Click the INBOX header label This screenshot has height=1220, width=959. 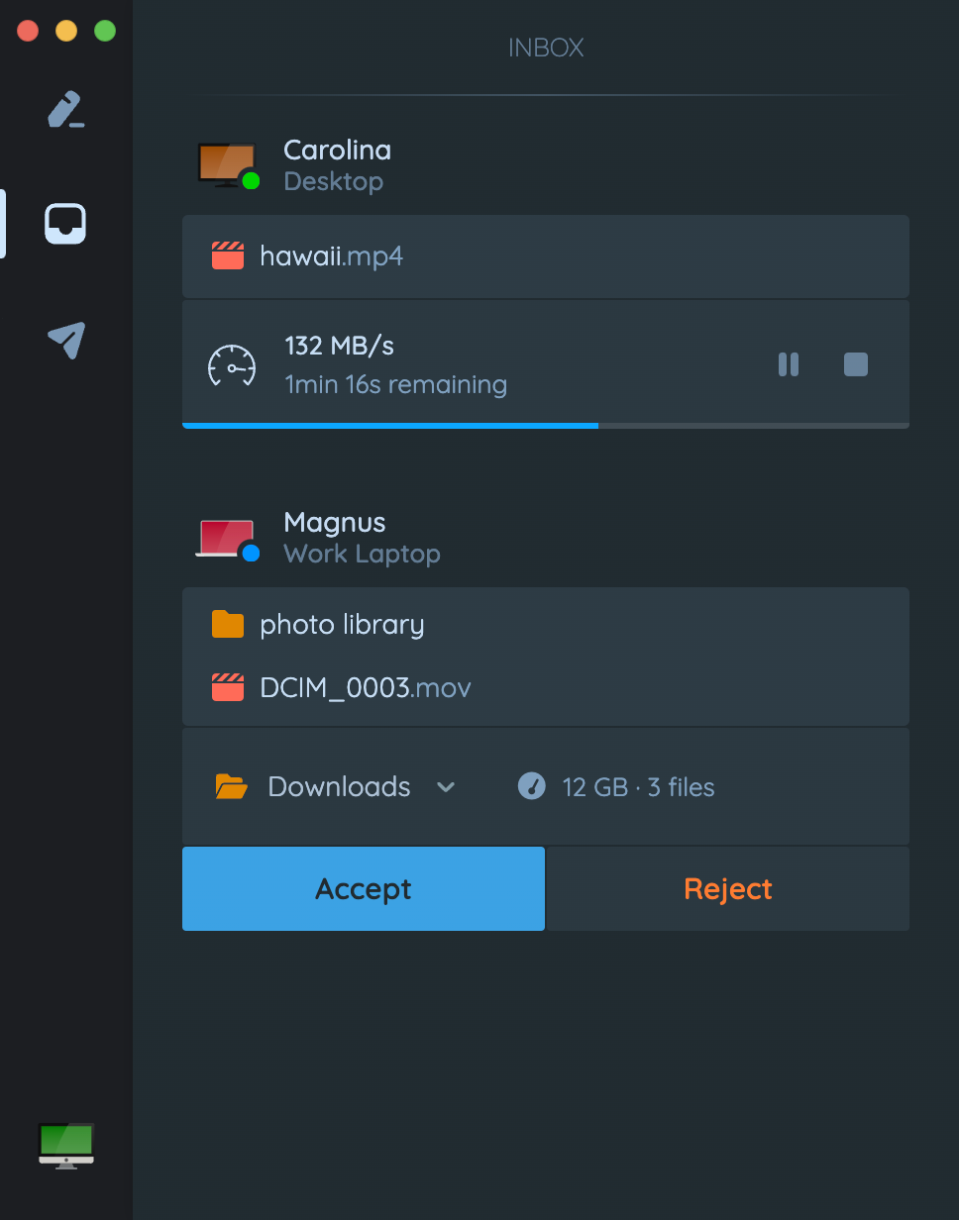[x=545, y=47]
